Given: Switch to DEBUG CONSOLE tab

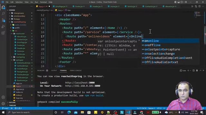Looking at the screenshot, I should [76, 70].
